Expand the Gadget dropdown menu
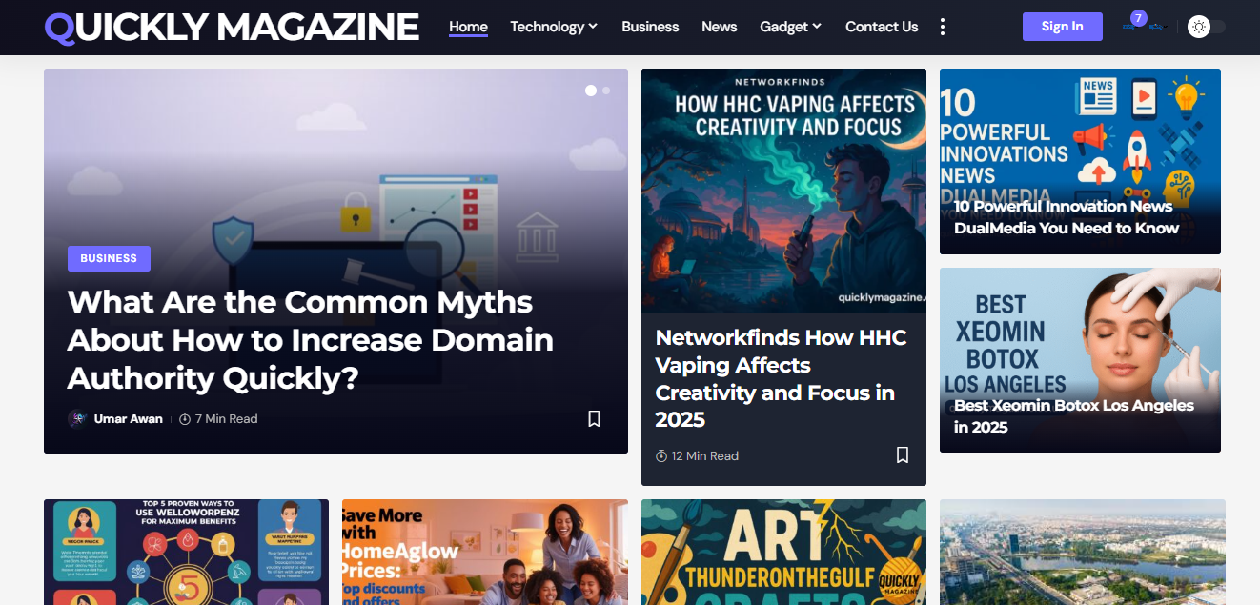Image resolution: width=1260 pixels, height=605 pixels. [x=790, y=27]
